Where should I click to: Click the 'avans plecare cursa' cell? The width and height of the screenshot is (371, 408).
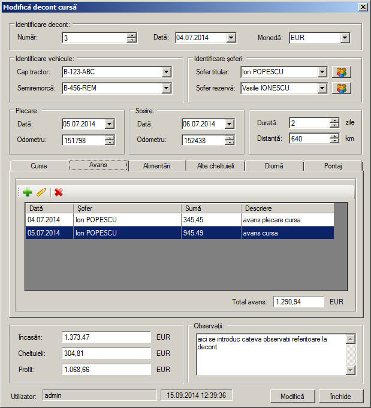coord(288,220)
